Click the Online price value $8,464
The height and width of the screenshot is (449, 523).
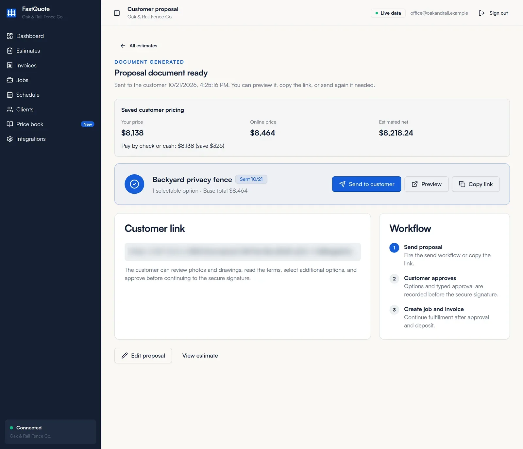point(262,133)
